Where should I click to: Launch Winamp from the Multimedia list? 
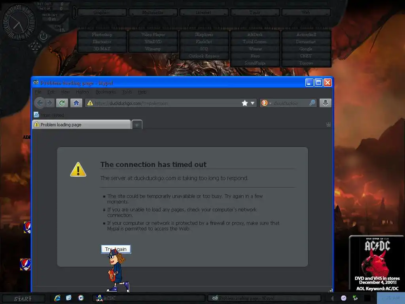coord(153,49)
